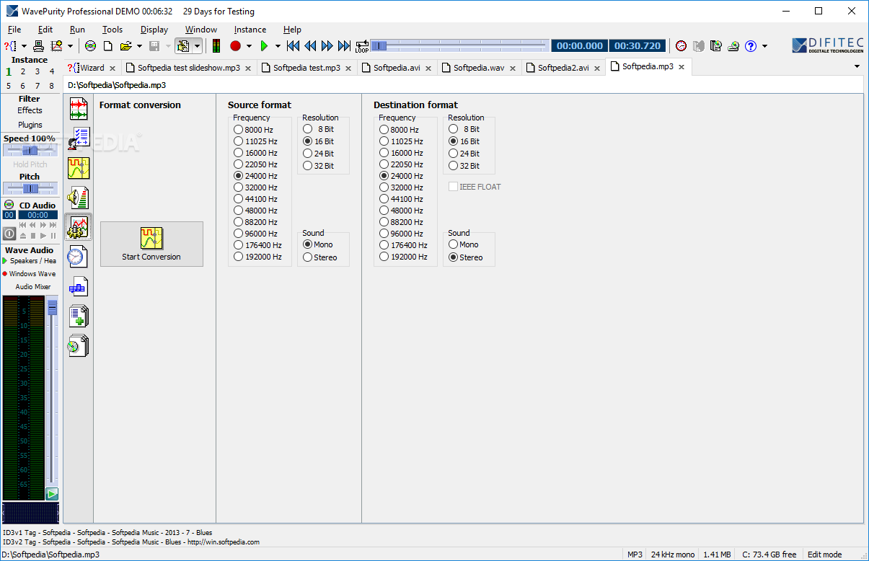Select the chart with gear sidebar icon
This screenshot has height=561, width=869.
78,227
